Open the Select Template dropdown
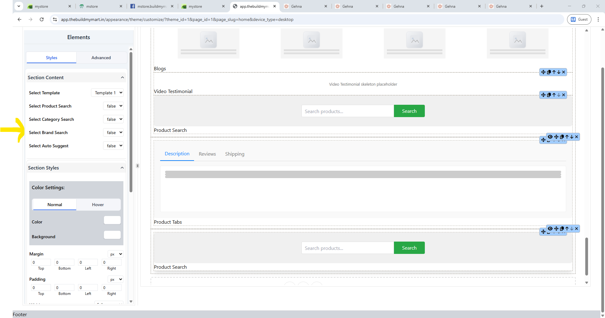Image resolution: width=605 pixels, height=318 pixels. pos(107,93)
